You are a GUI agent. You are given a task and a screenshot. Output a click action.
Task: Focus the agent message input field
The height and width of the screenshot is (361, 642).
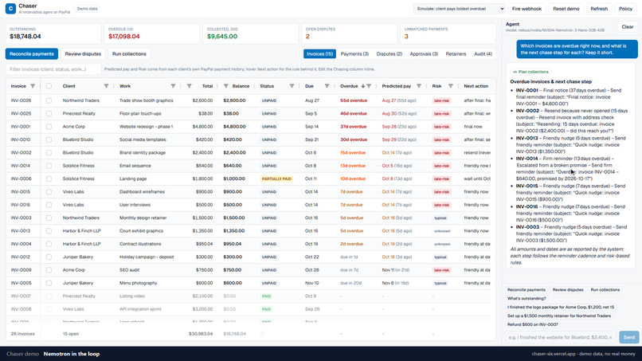[x=561, y=337]
